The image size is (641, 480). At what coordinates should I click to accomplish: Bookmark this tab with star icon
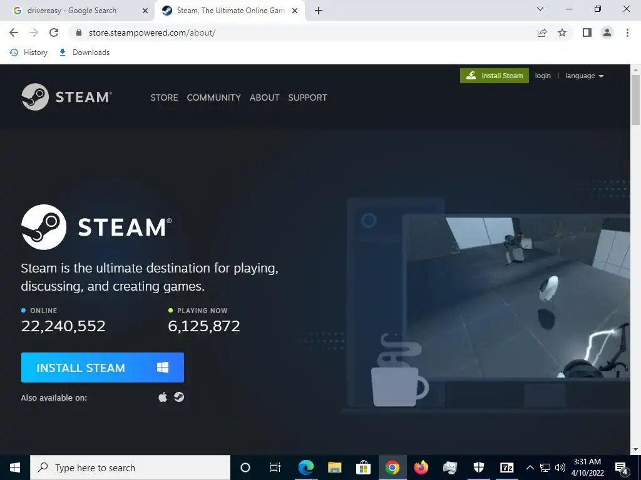[x=562, y=32]
